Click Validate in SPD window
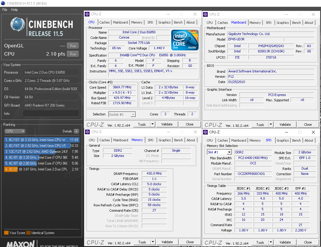Image resolution: width=321 pixels, height=247 pixels. 285,242
